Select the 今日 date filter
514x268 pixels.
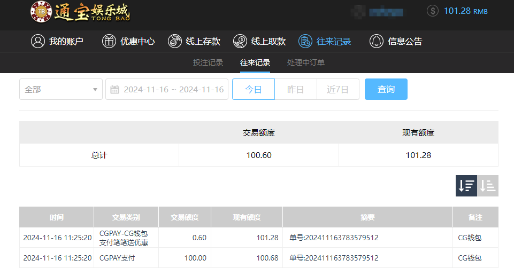click(253, 89)
